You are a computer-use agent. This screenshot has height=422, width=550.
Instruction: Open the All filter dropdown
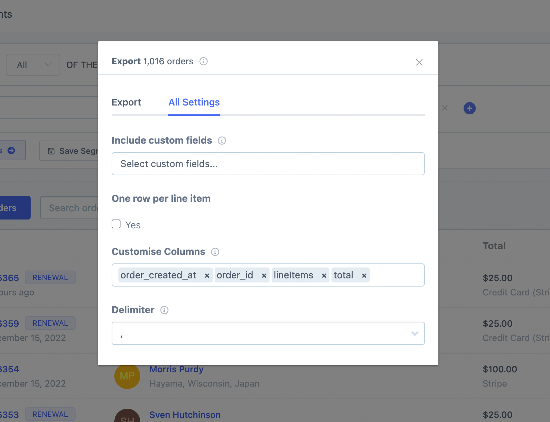33,65
